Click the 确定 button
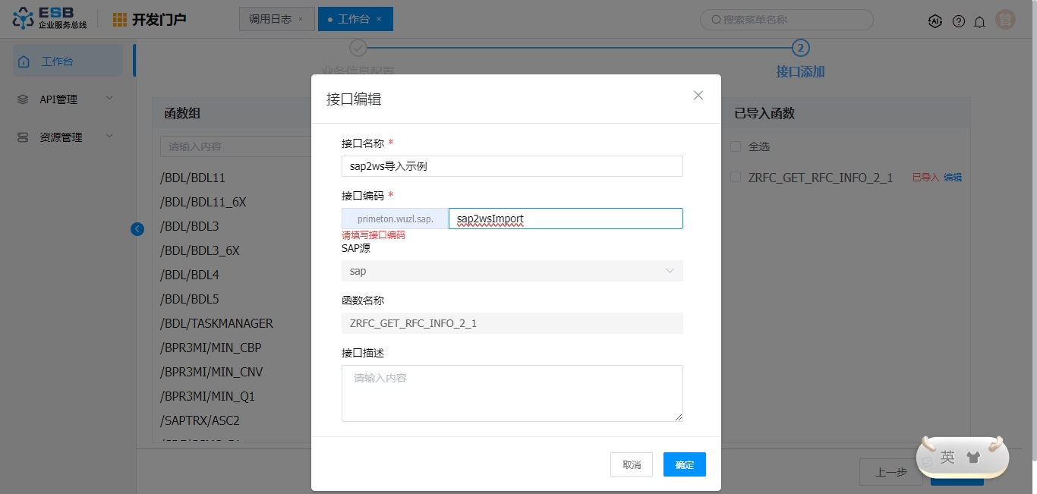This screenshot has height=494, width=1037. 684,464
